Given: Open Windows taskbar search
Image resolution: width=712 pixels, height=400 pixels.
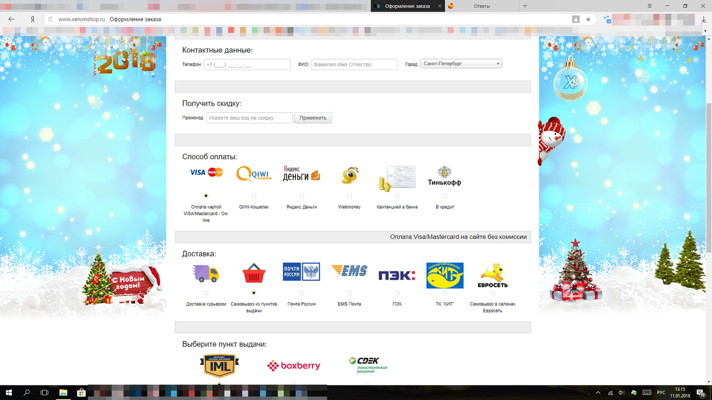Looking at the screenshot, I should (27, 392).
